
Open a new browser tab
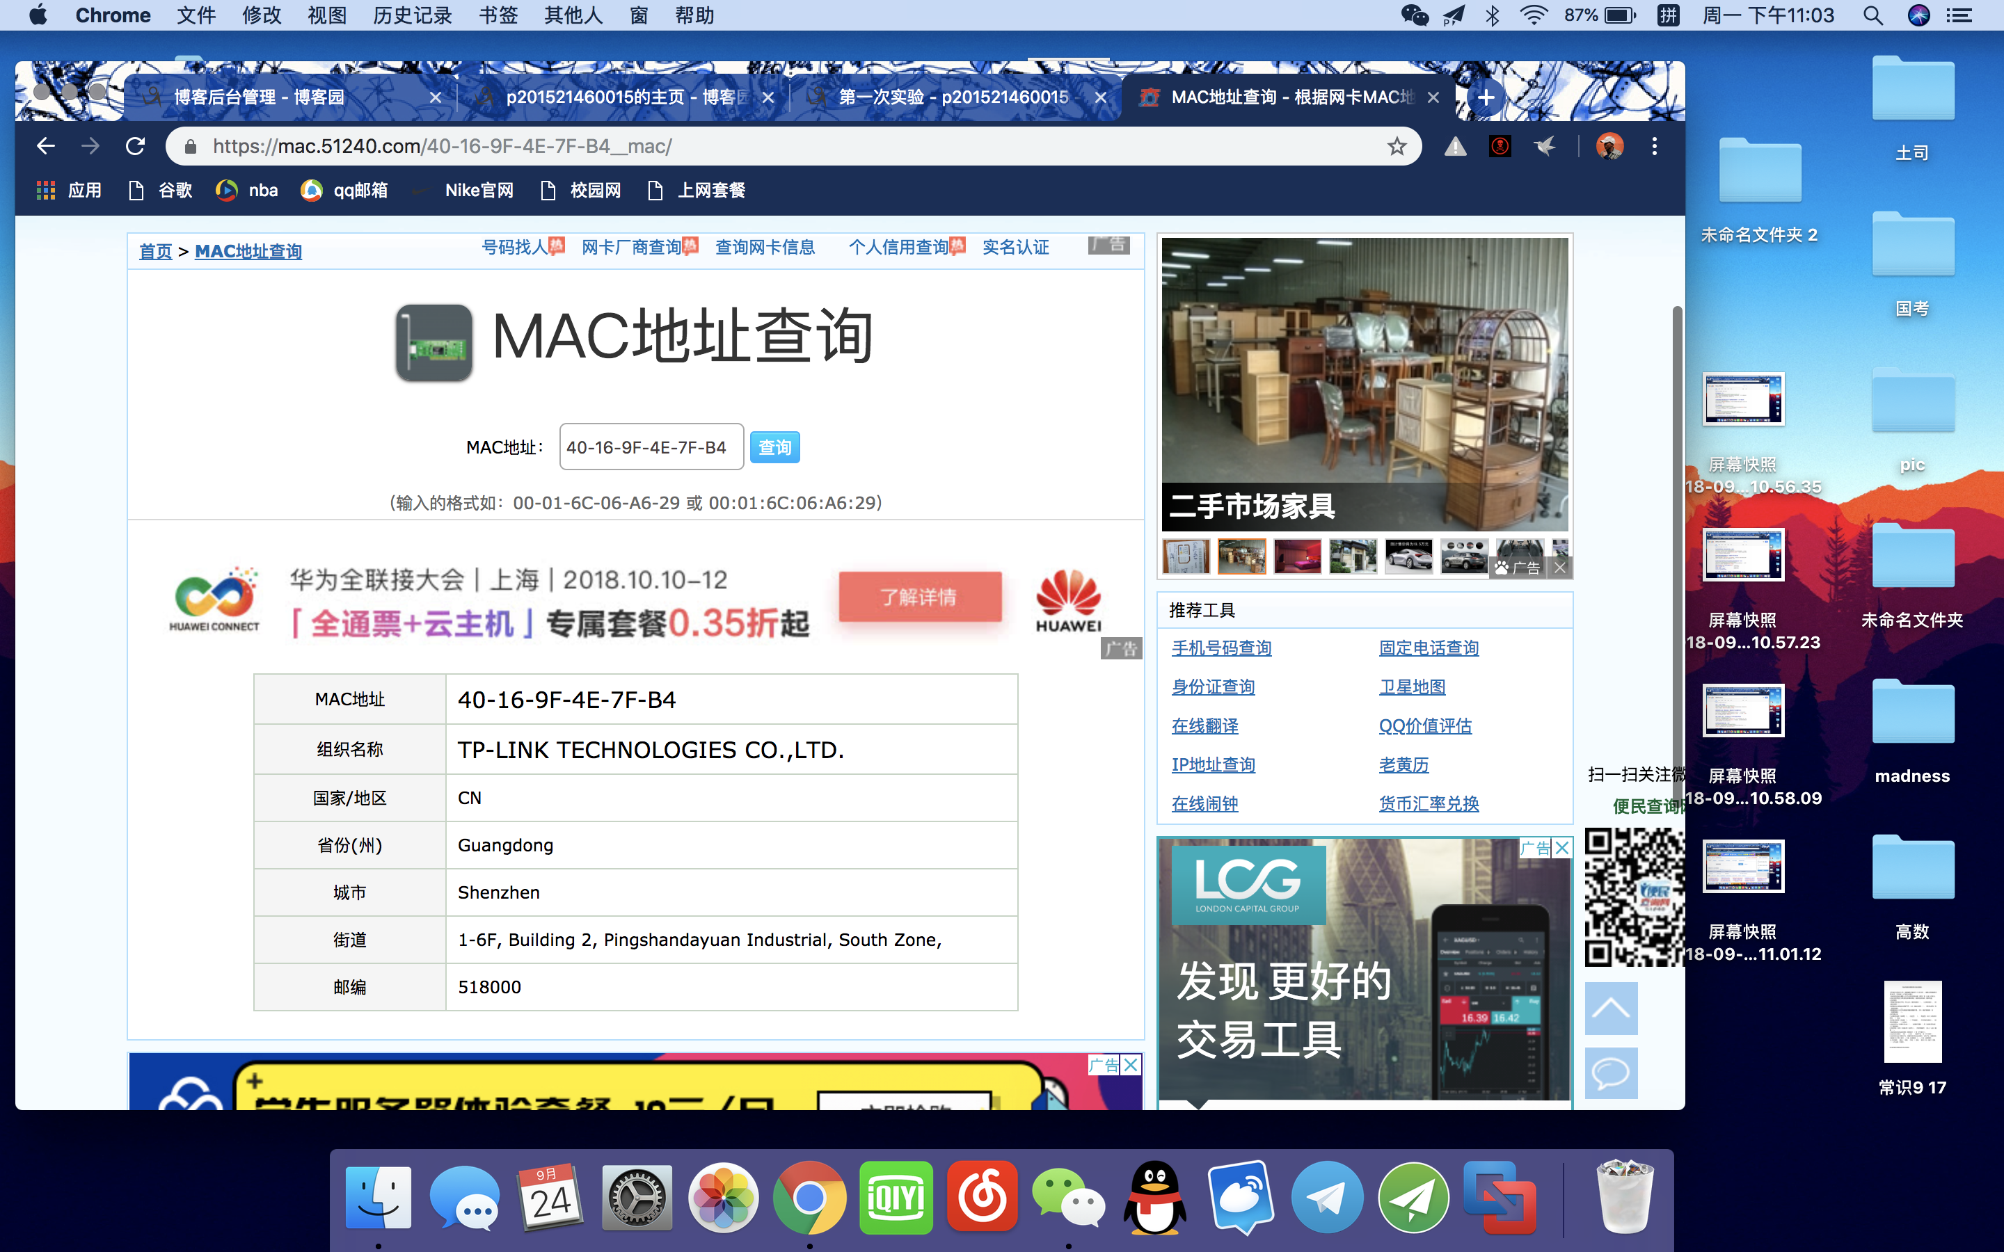[1486, 97]
